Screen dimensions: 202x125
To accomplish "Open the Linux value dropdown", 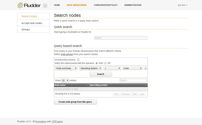I will coord(133,68).
